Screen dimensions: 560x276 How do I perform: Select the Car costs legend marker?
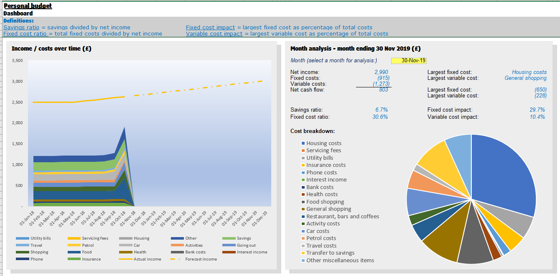click(303, 231)
